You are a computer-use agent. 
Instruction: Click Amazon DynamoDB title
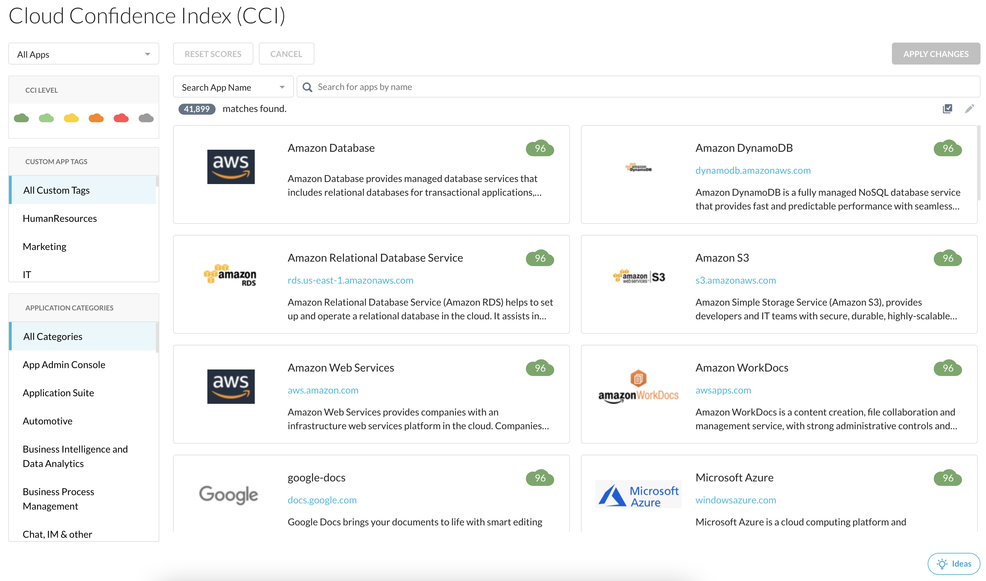click(x=744, y=148)
